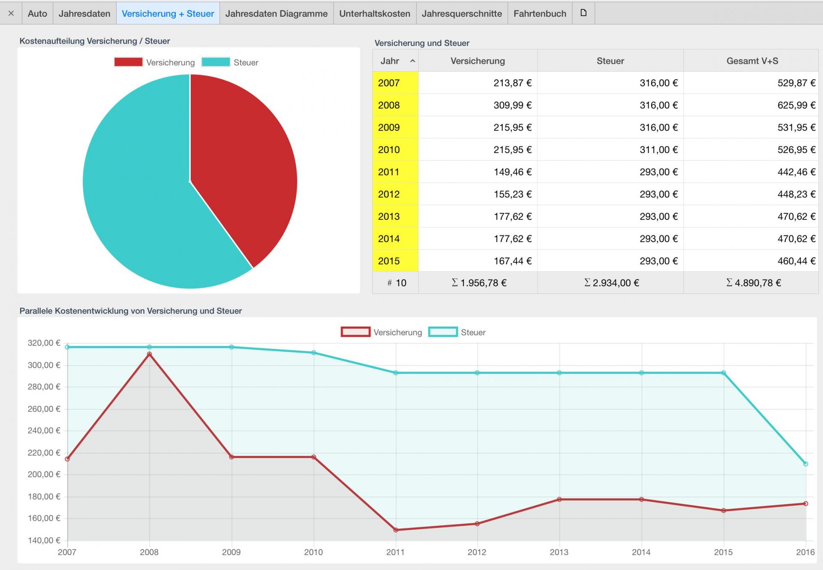823x570 pixels.
Task: Click the 2008 Versicherung peak data point
Action: click(149, 354)
